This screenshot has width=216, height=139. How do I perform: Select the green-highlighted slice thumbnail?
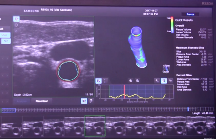(x=95, y=126)
